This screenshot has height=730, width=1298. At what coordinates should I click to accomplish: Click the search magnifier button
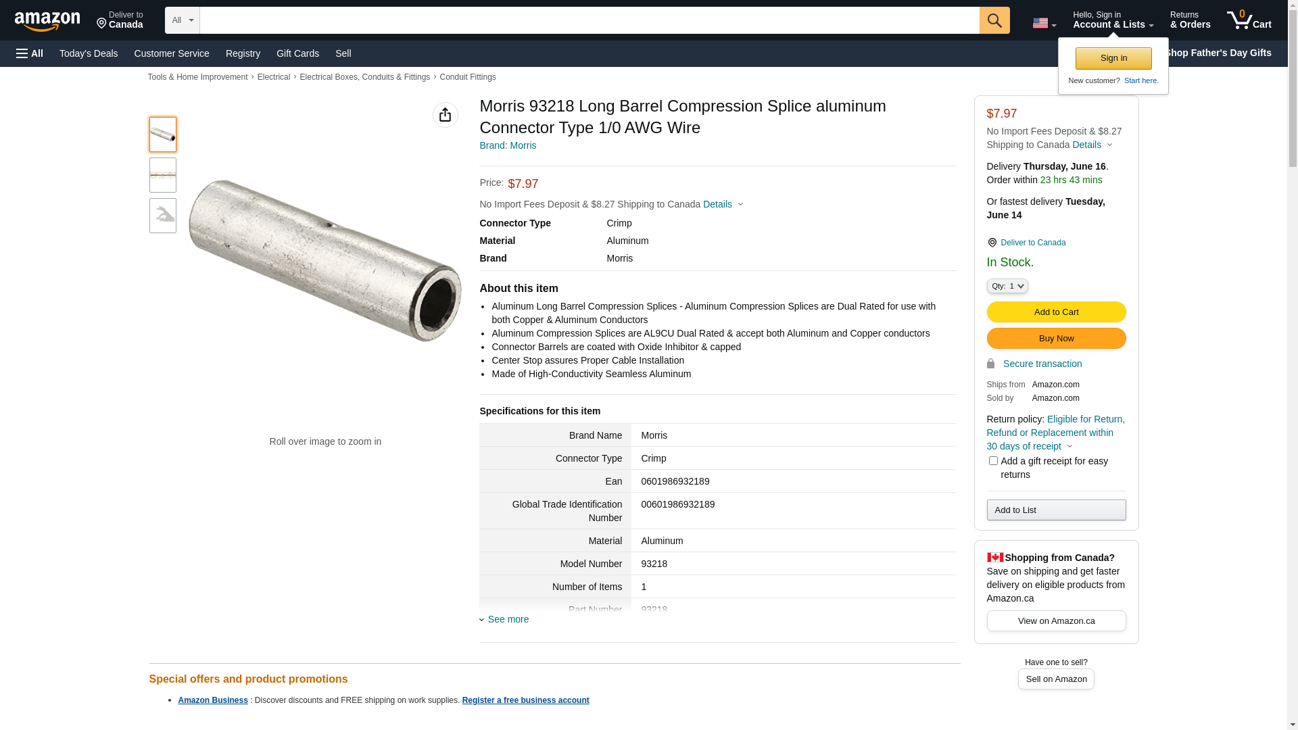pyautogui.click(x=994, y=20)
